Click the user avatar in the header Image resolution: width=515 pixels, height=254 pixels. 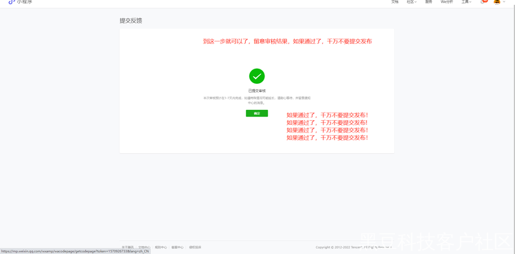pos(497,1)
